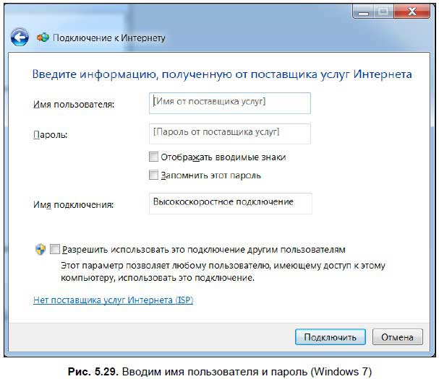The height and width of the screenshot is (379, 439).
Task: Enable Отображать вводимые знаки checkbox
Action: [153, 157]
